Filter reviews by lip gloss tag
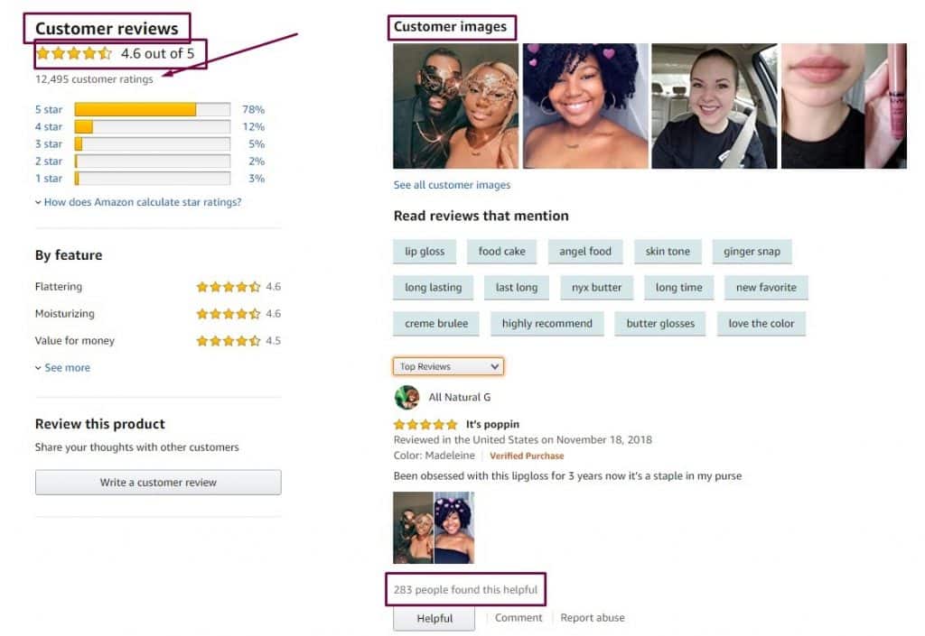This screenshot has width=925, height=636. point(425,252)
